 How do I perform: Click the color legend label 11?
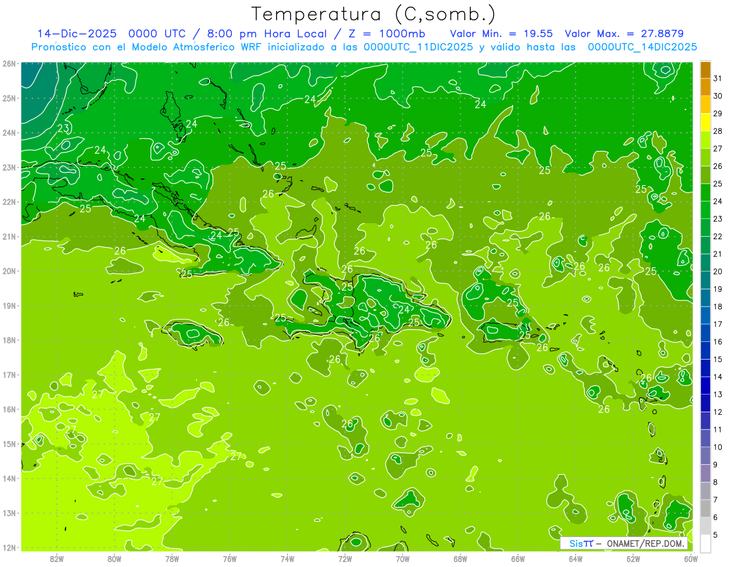coord(718,429)
